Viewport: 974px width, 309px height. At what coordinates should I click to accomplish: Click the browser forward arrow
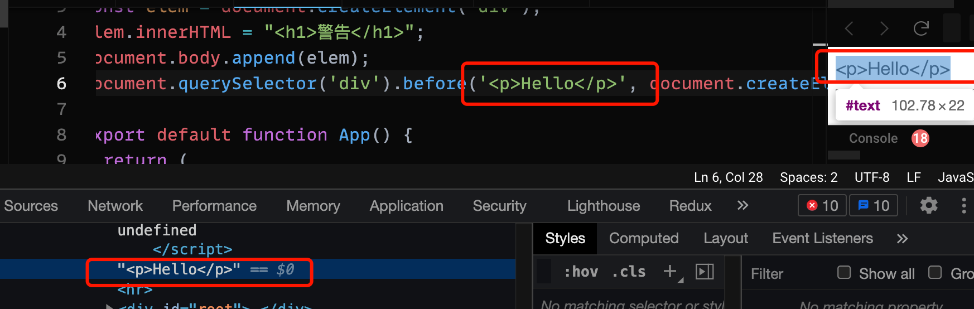pos(884,28)
